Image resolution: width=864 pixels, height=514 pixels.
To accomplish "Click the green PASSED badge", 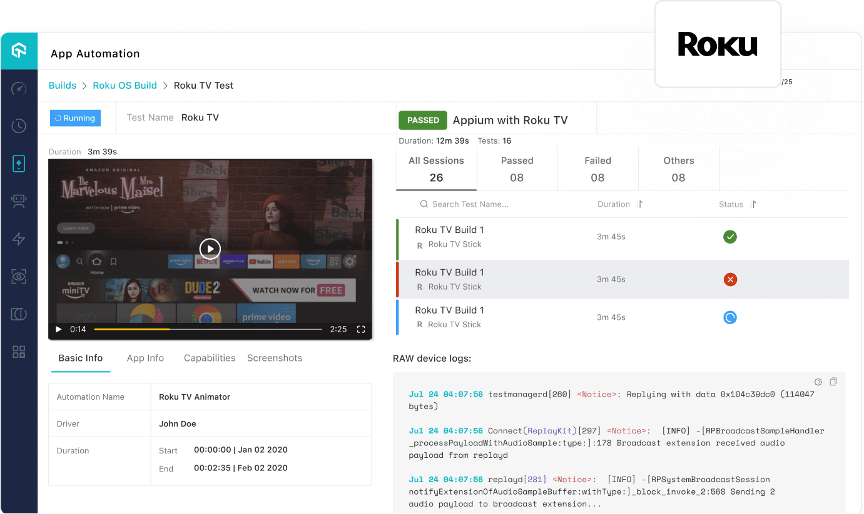I will click(423, 121).
